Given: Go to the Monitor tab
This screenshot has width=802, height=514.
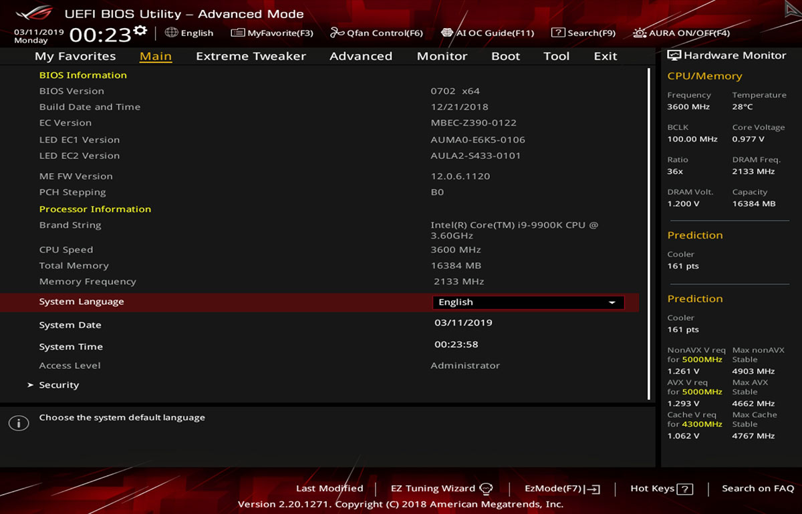Looking at the screenshot, I should click(x=442, y=56).
